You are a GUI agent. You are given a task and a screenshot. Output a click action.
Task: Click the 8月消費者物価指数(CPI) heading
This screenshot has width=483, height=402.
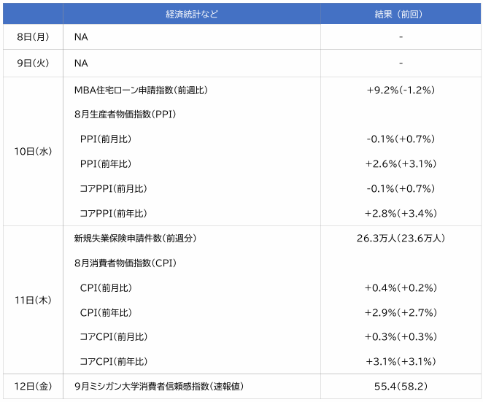coord(125,263)
